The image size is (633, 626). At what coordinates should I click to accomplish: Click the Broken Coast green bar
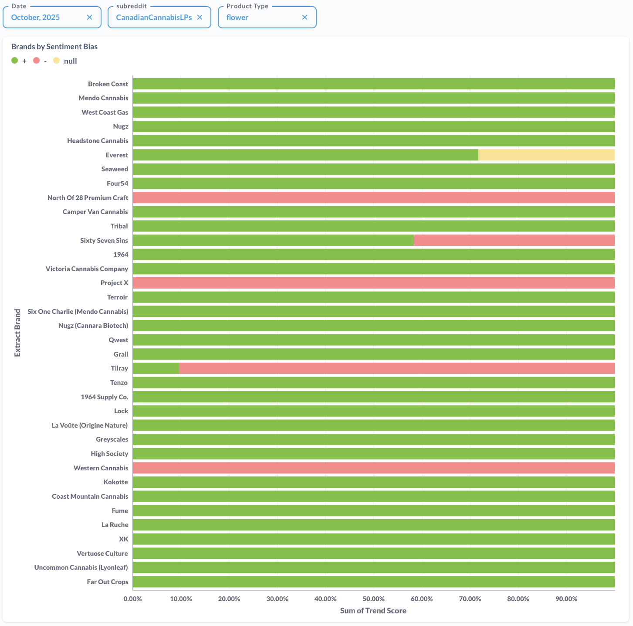[x=373, y=84]
